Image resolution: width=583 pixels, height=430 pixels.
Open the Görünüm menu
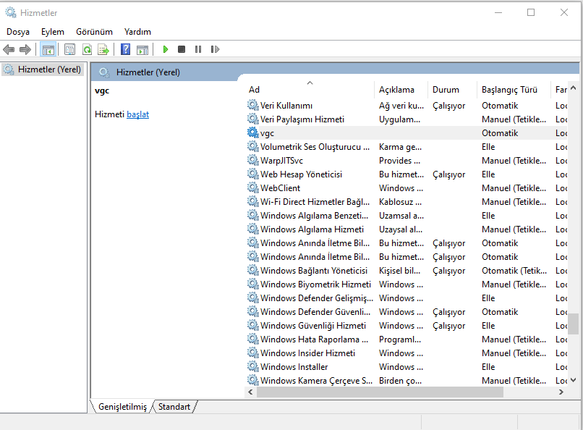pyautogui.click(x=94, y=32)
